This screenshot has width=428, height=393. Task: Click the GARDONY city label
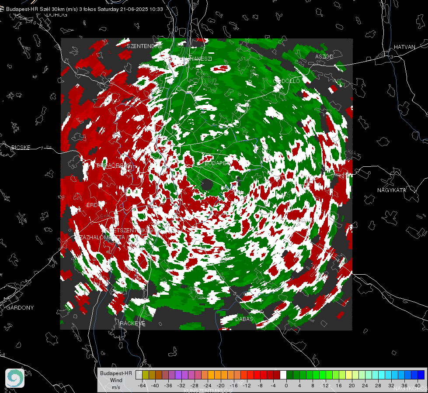coord(20,308)
